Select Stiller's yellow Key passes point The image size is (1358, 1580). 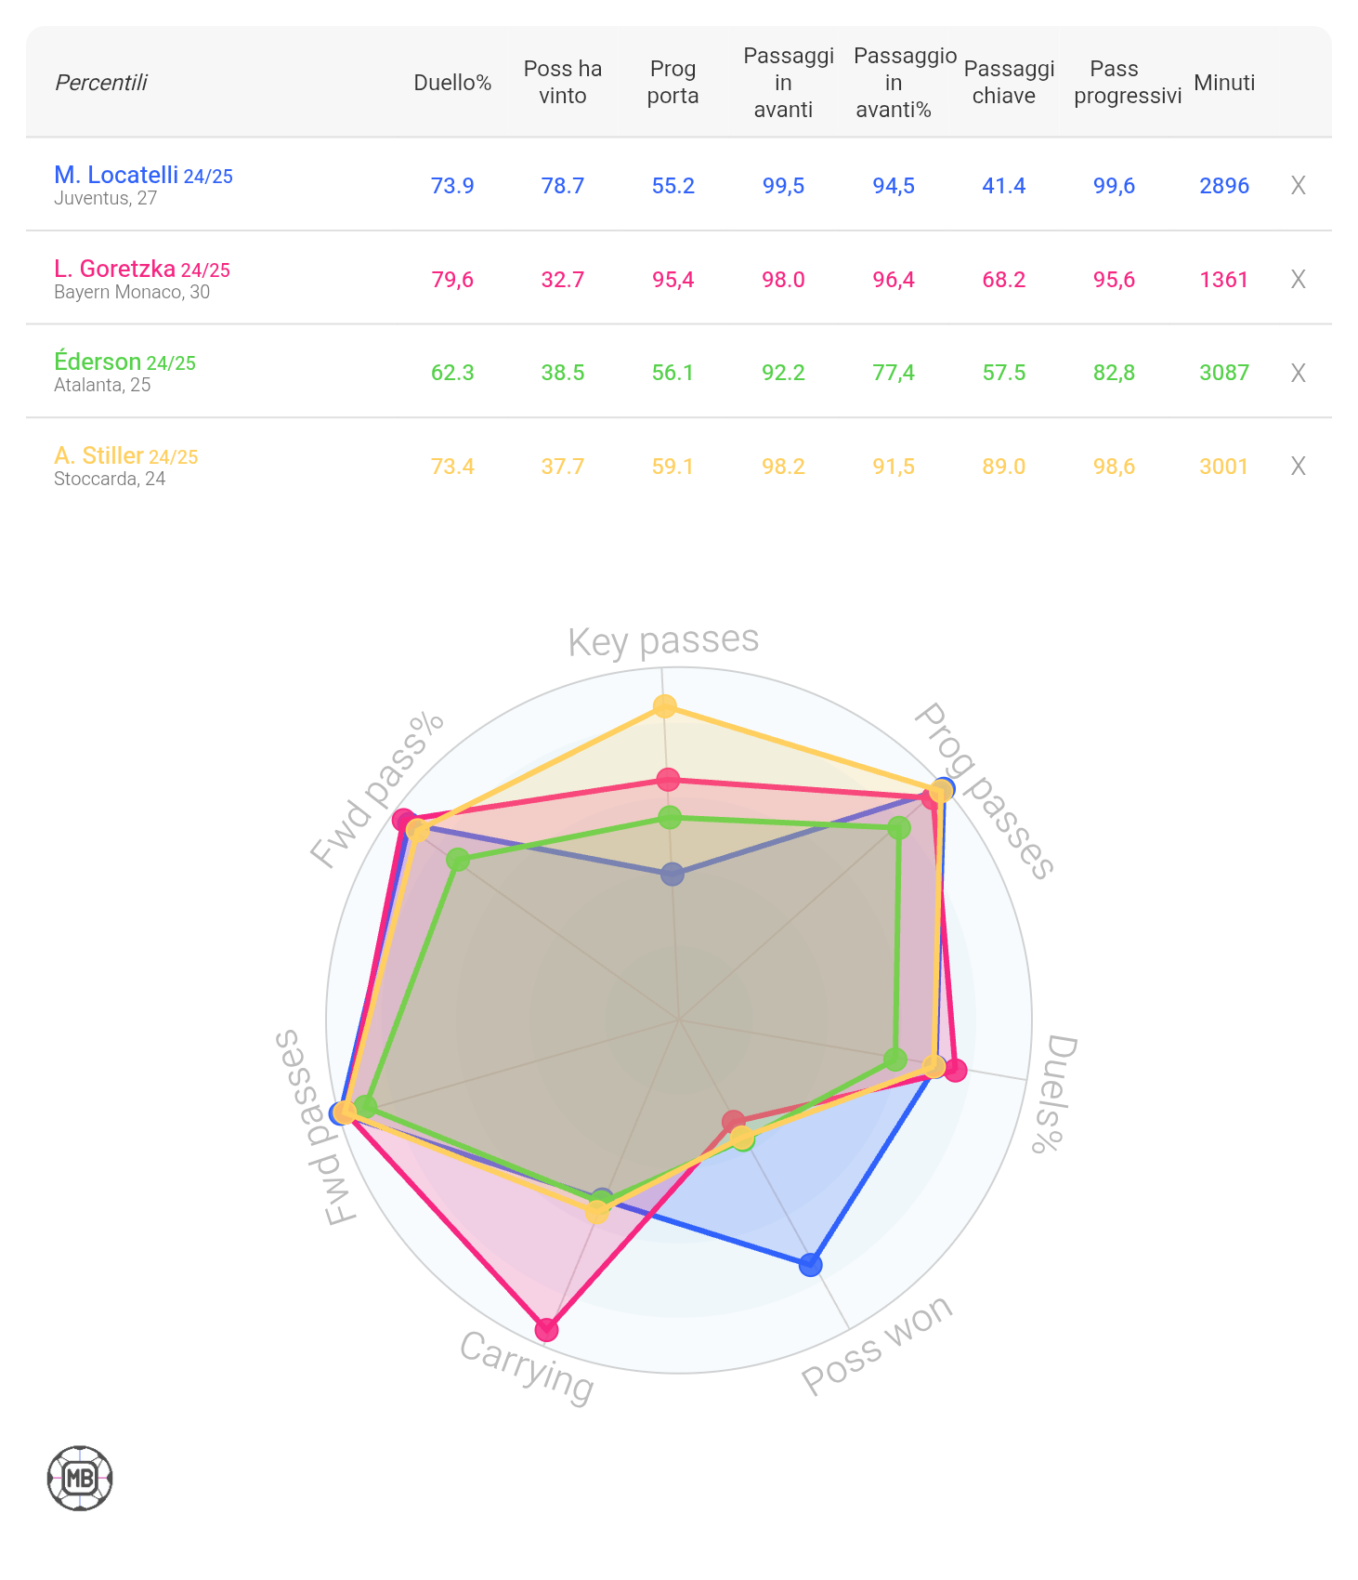pyautogui.click(x=664, y=706)
